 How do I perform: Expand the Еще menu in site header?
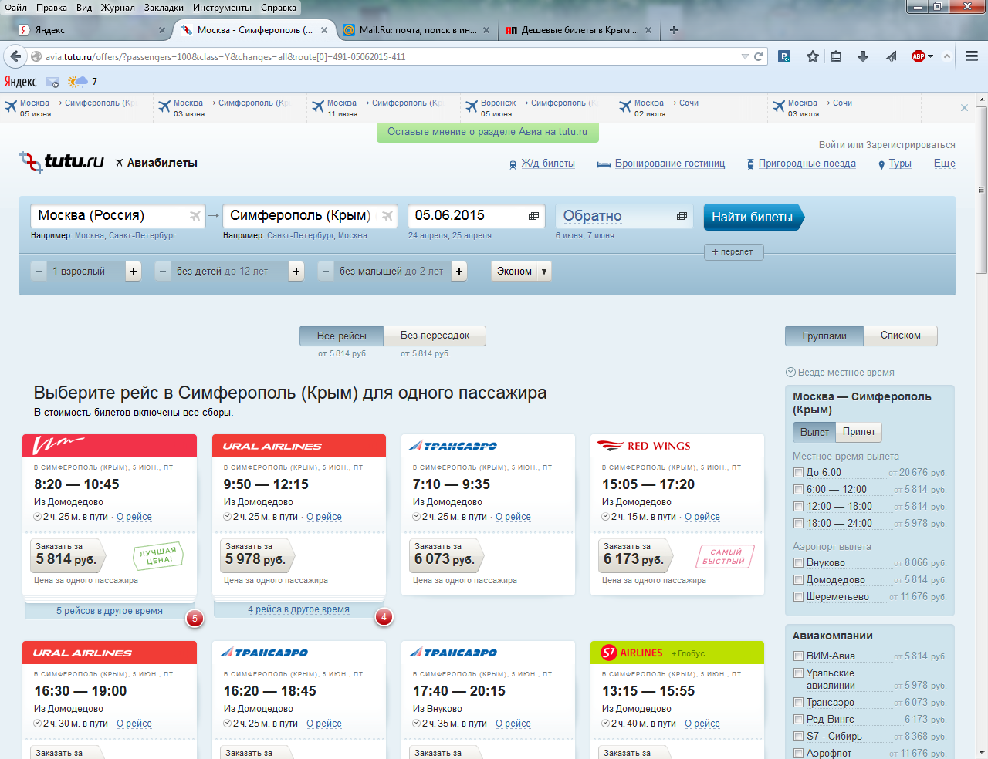[x=944, y=164]
